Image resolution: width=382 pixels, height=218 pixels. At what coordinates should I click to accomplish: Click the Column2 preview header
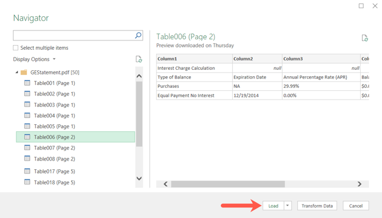[257, 59]
